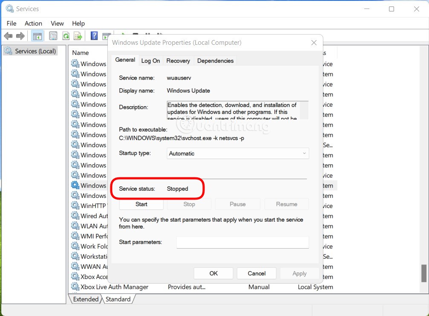Image resolution: width=429 pixels, height=316 pixels.
Task: Click the Back navigation arrow
Action: coord(8,36)
